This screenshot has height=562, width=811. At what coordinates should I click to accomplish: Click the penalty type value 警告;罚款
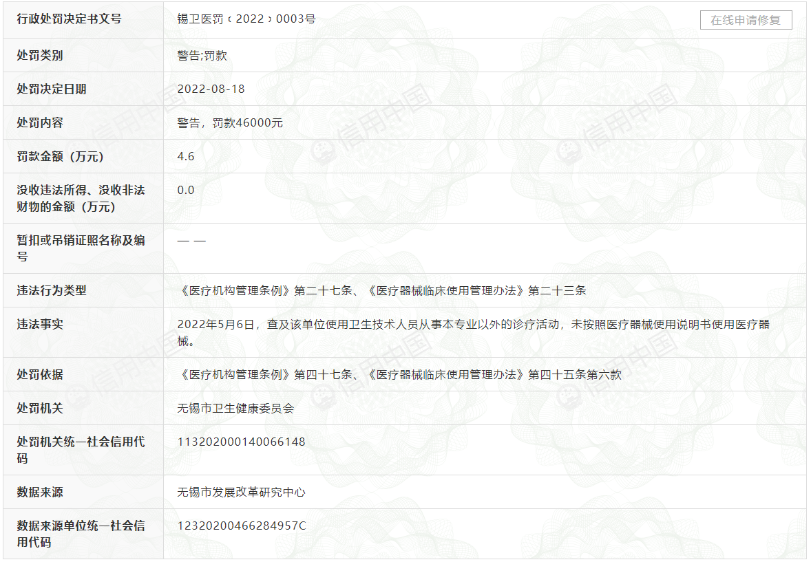[x=202, y=56]
